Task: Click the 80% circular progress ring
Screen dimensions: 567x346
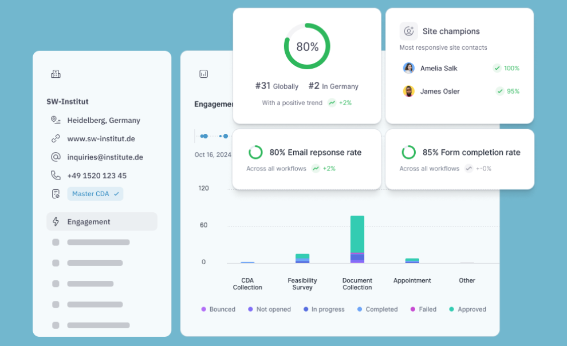Action: point(307,47)
